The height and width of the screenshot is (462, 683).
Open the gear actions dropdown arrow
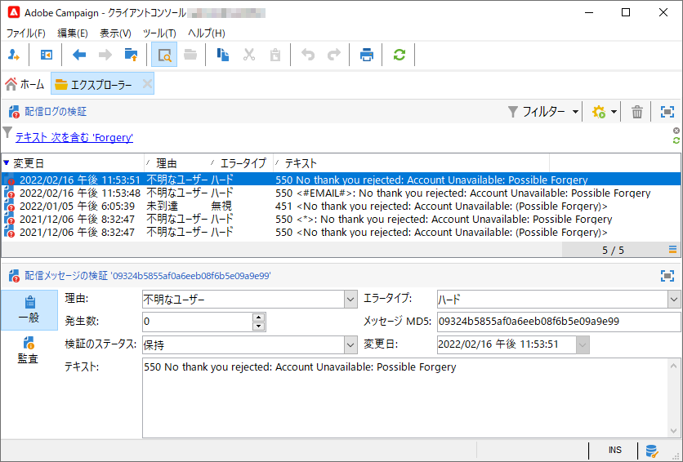[x=614, y=112]
